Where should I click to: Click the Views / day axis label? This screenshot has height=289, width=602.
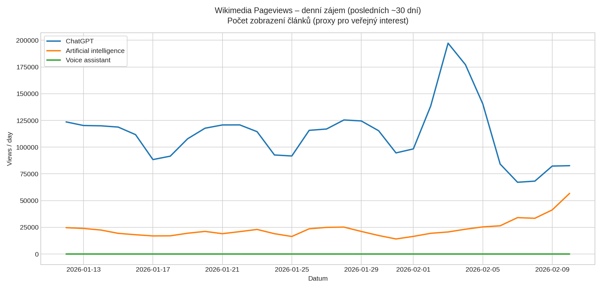(x=10, y=148)
